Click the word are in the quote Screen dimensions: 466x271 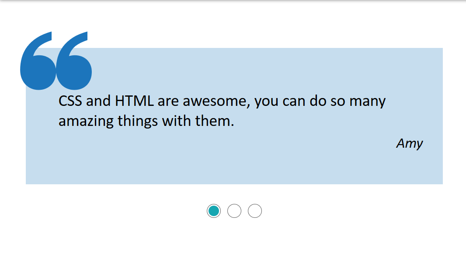click(x=168, y=102)
